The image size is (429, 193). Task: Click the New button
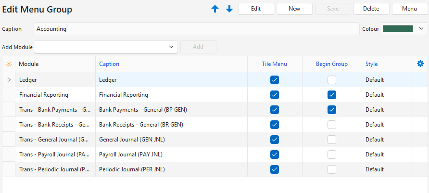click(x=294, y=9)
